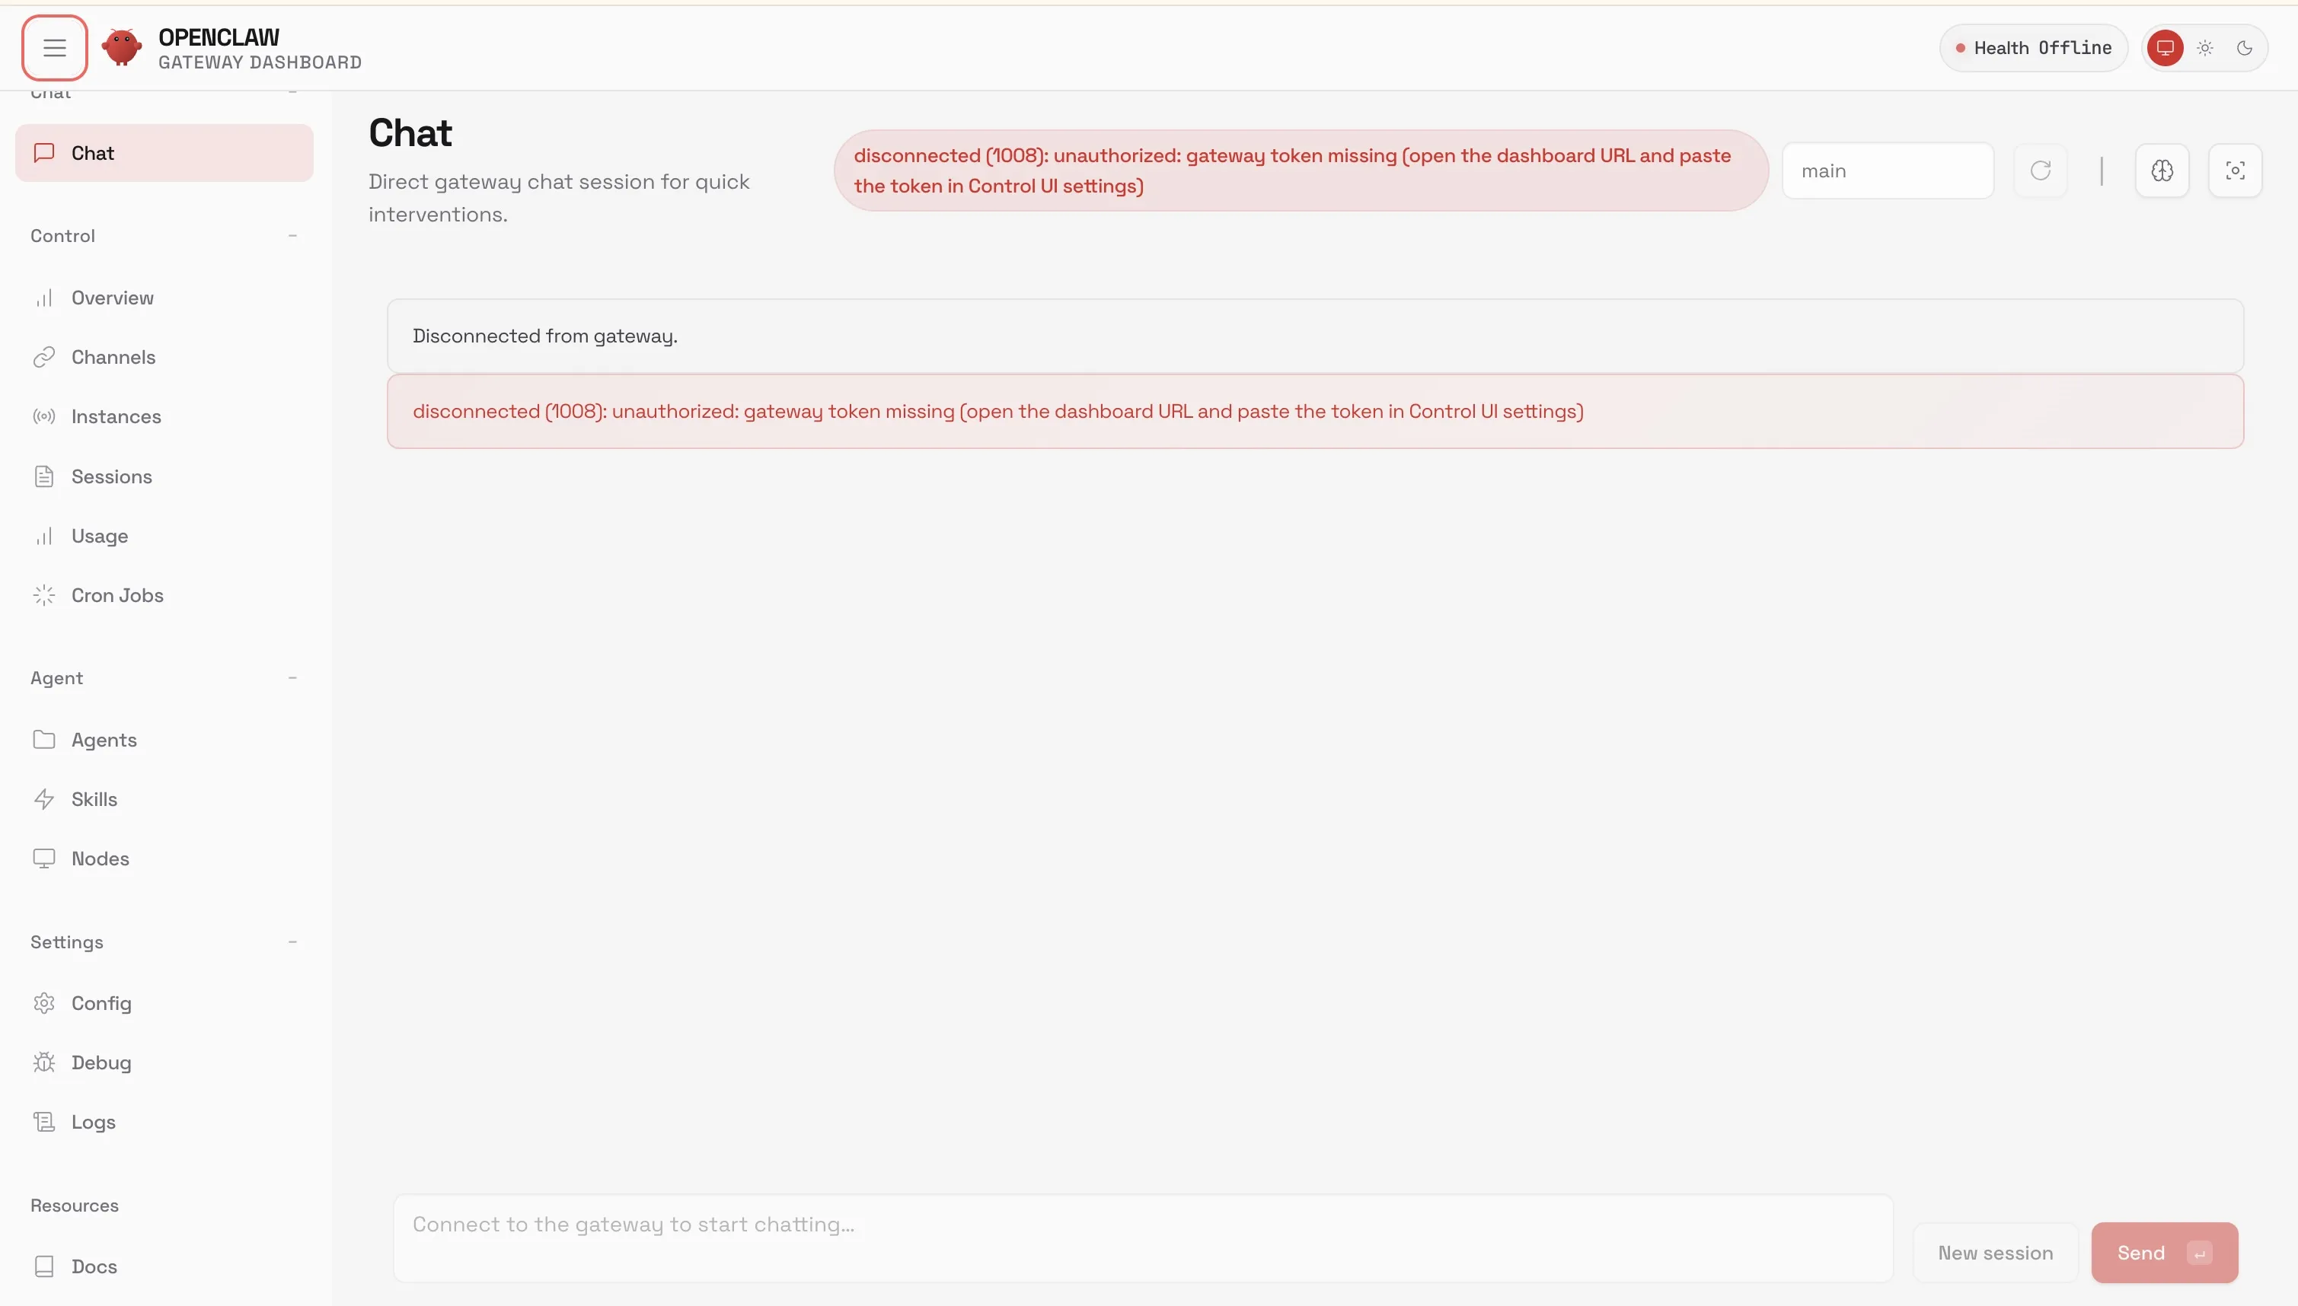Open Cron Jobs from the sidebar
Image resolution: width=2298 pixels, height=1306 pixels.
pyautogui.click(x=116, y=594)
